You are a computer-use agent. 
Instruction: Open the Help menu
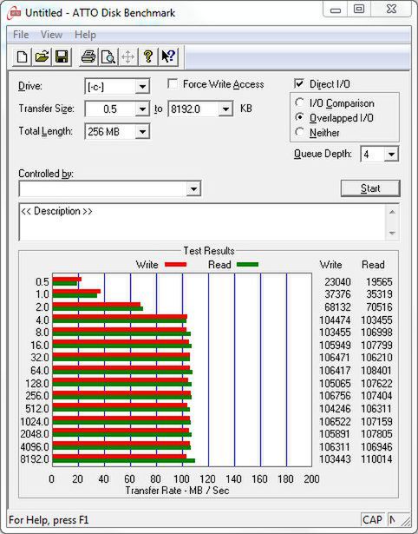click(x=85, y=35)
